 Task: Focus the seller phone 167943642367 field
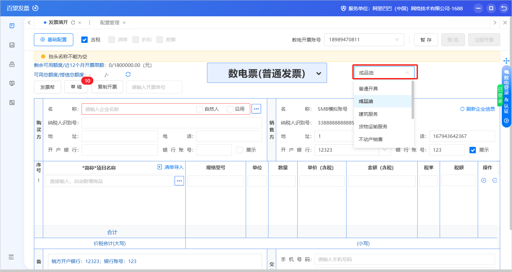click(462, 136)
